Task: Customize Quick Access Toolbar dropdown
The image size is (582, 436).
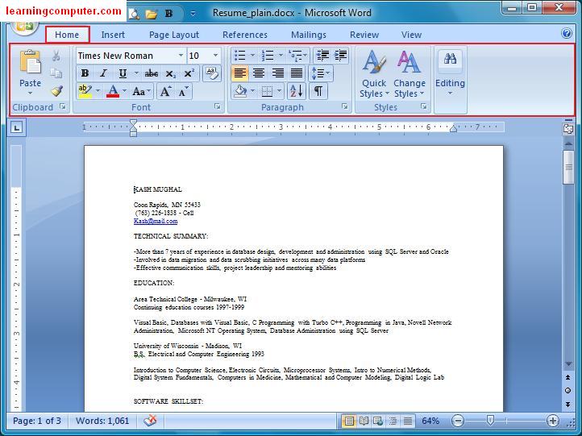Action: pos(193,14)
